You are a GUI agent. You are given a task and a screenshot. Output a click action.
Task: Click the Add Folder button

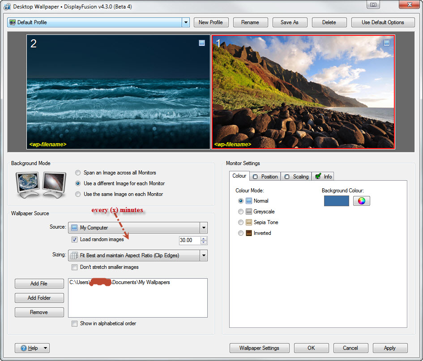click(39, 298)
